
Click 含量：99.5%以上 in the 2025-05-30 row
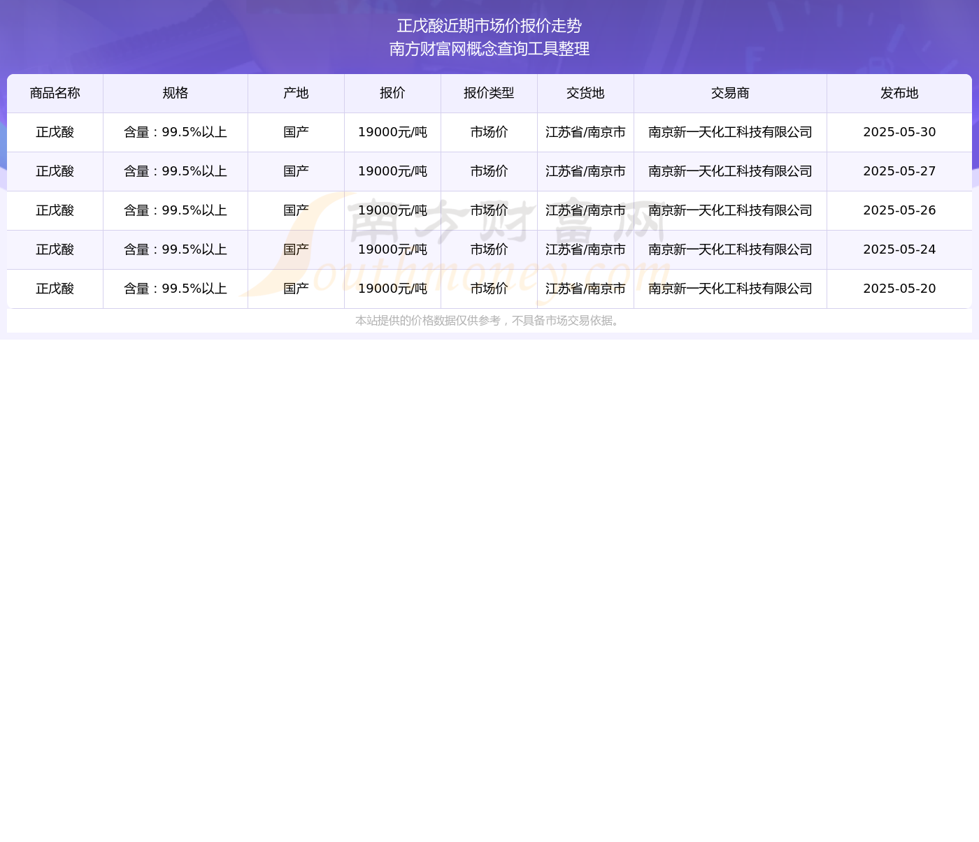pyautogui.click(x=176, y=132)
